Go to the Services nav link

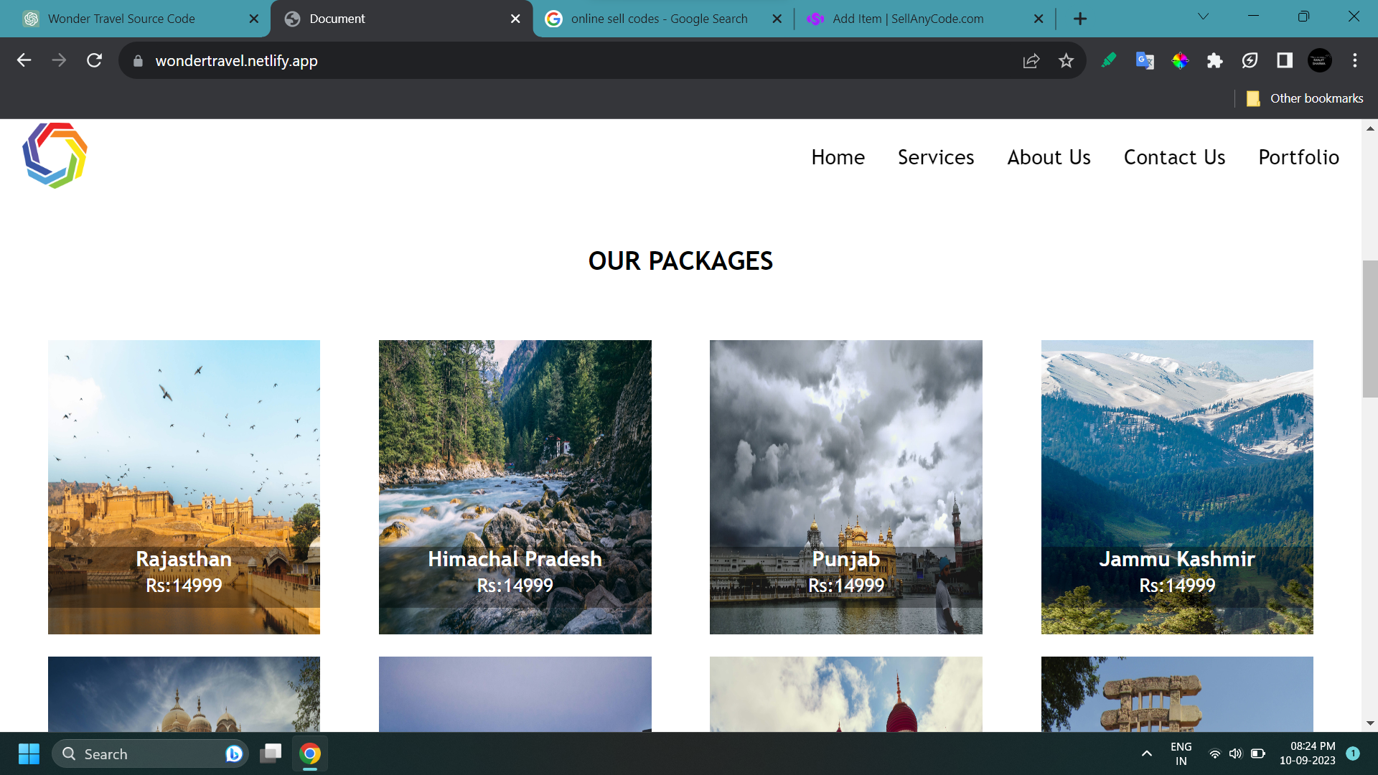[x=935, y=157]
